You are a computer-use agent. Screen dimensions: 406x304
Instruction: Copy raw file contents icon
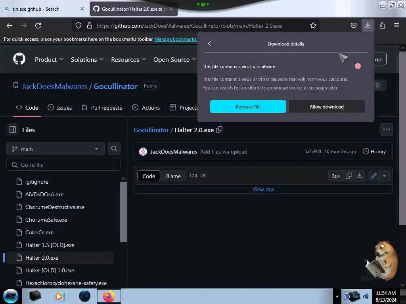(349, 176)
